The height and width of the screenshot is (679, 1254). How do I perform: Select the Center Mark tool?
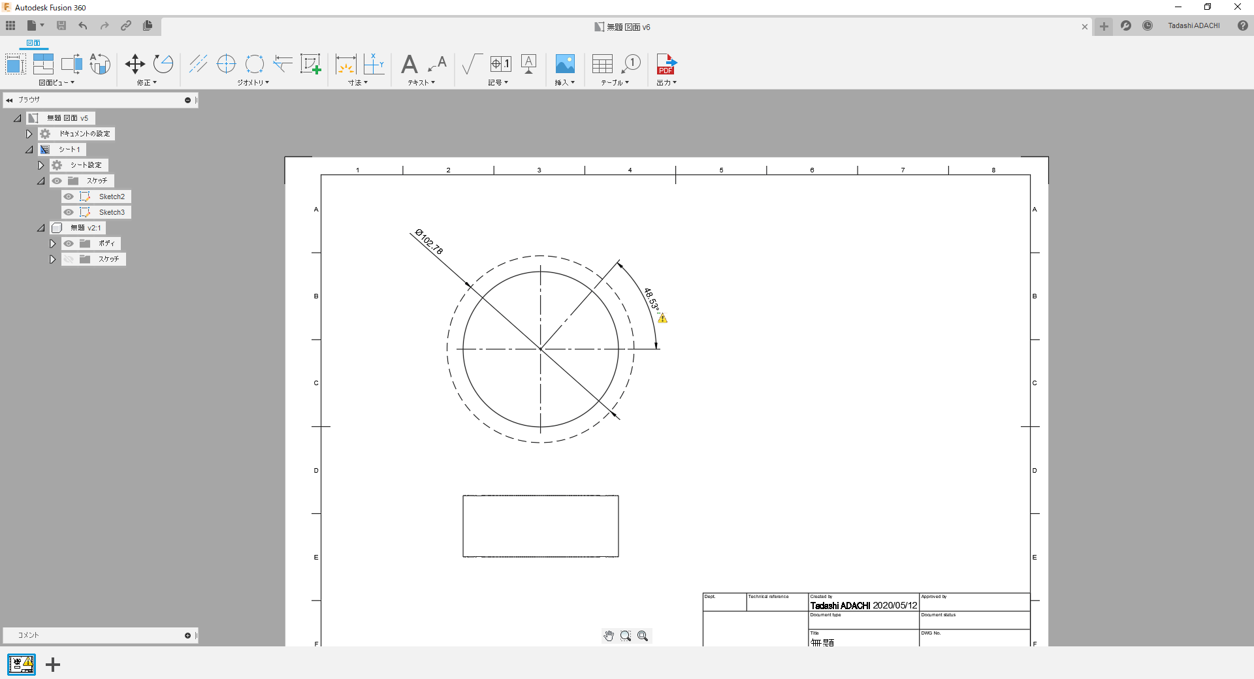tap(226, 64)
